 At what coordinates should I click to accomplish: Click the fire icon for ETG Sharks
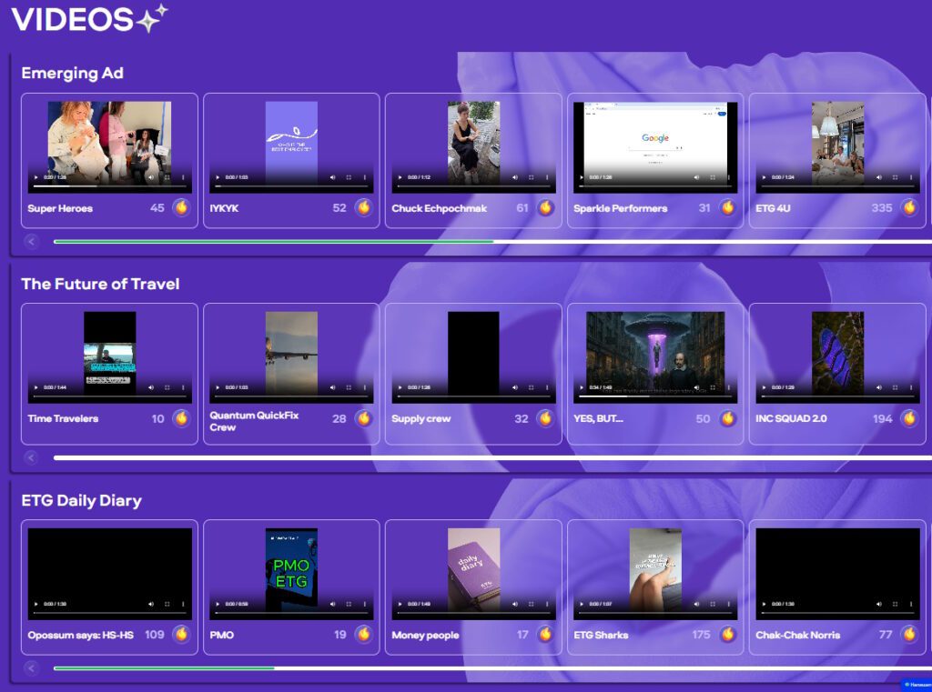727,635
